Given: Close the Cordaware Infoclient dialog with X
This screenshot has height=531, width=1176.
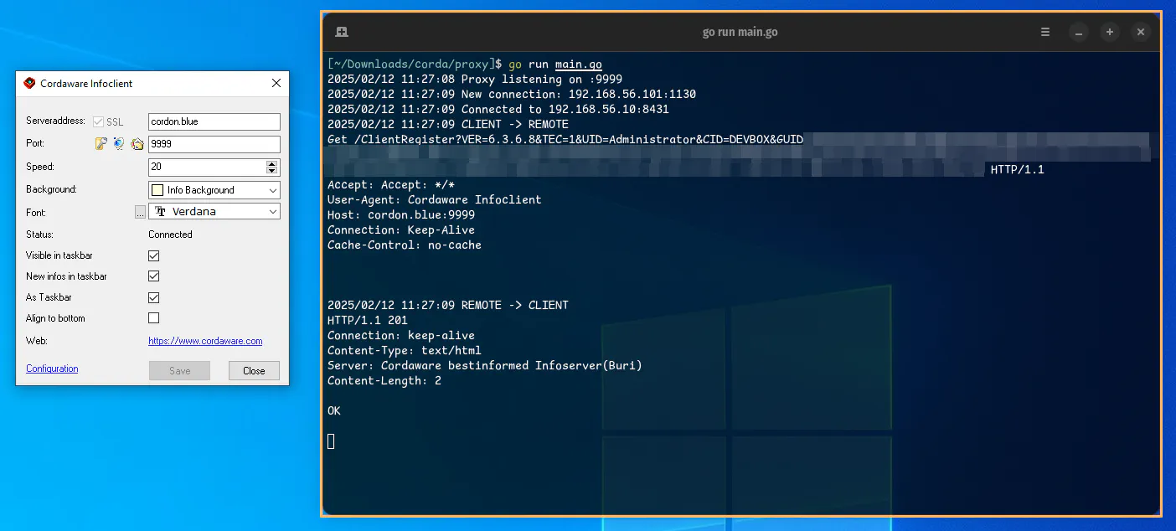Looking at the screenshot, I should tap(276, 84).
